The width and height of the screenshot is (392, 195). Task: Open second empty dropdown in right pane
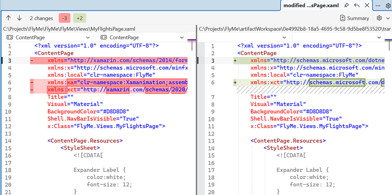(338, 38)
